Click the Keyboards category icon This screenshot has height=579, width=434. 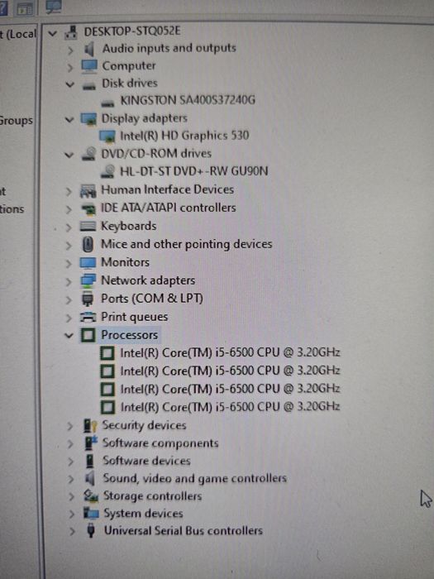[x=88, y=226]
